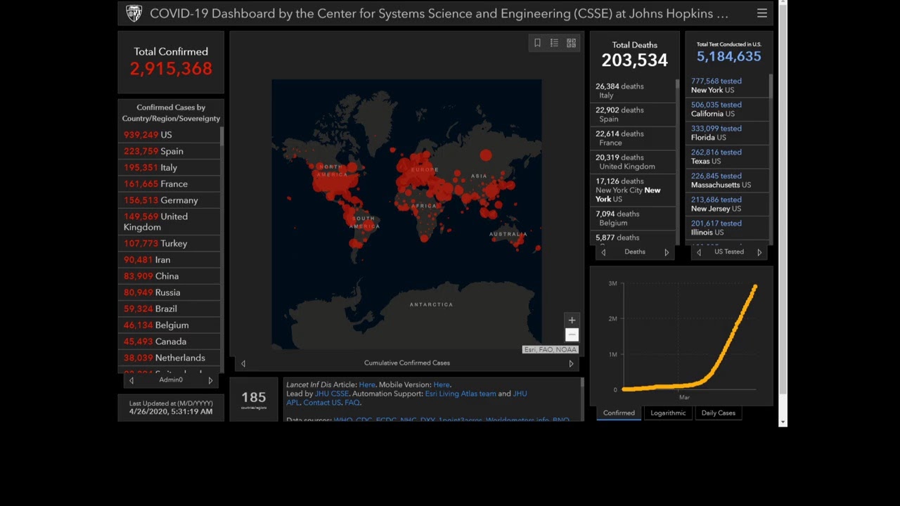Click the Johns Hopkins shield logo
The image size is (900, 506).
click(x=134, y=13)
